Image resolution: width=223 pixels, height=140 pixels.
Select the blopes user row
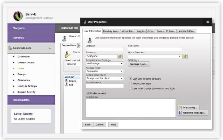click(x=72, y=81)
